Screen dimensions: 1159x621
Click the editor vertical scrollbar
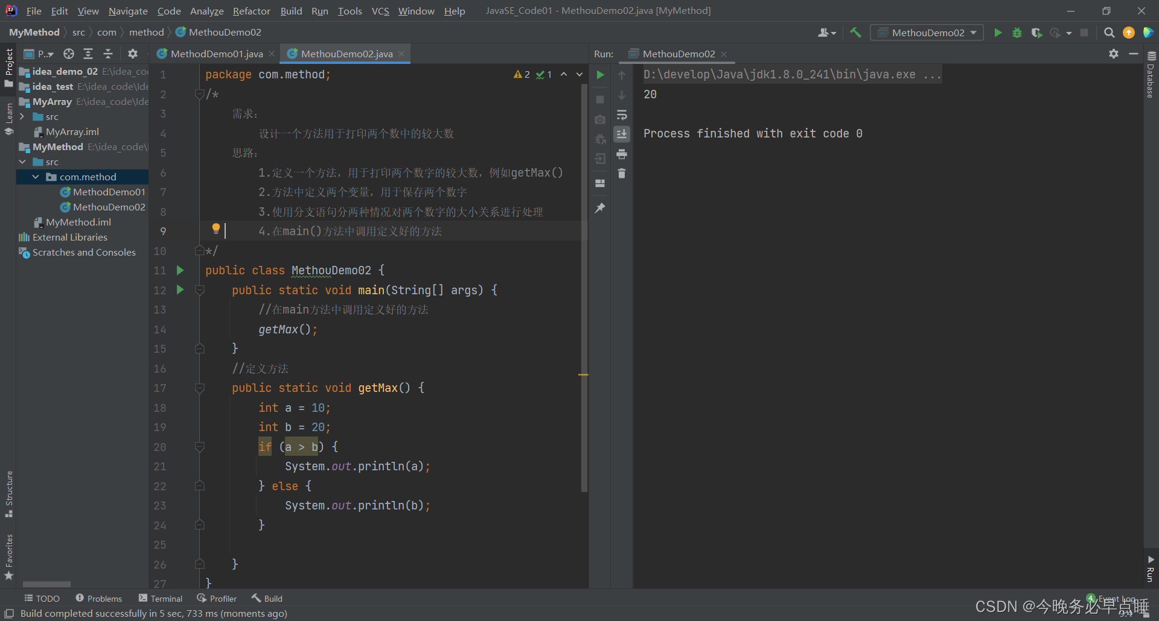click(x=584, y=288)
